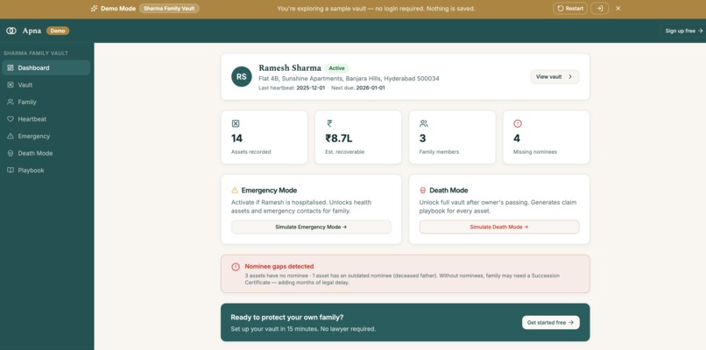Open the Playbook page

(46, 171)
